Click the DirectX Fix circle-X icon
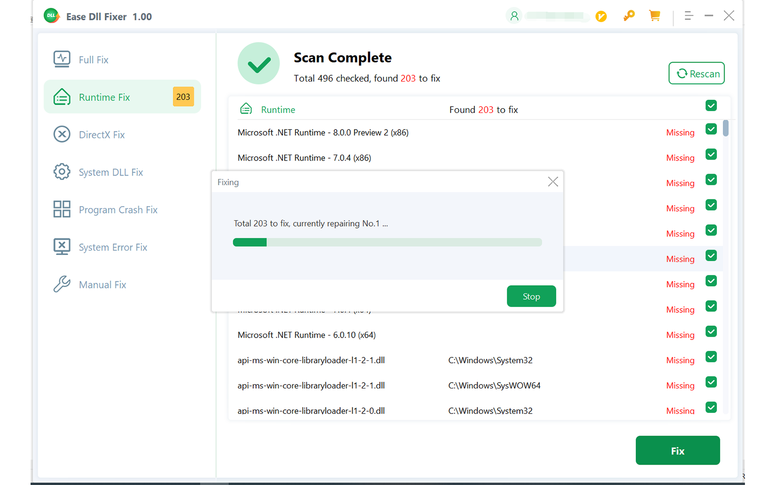 (x=62, y=134)
